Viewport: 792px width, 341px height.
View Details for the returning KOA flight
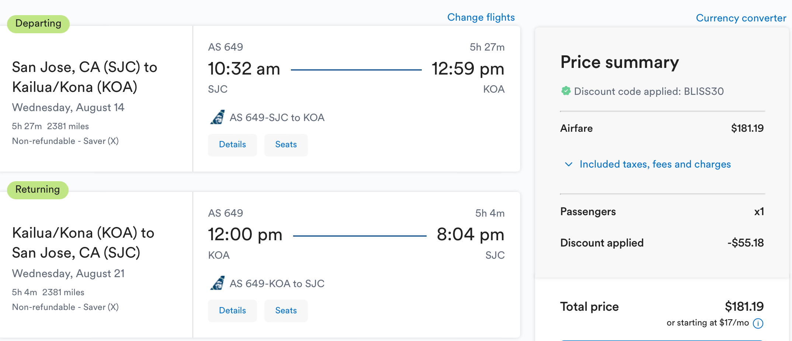[232, 311]
